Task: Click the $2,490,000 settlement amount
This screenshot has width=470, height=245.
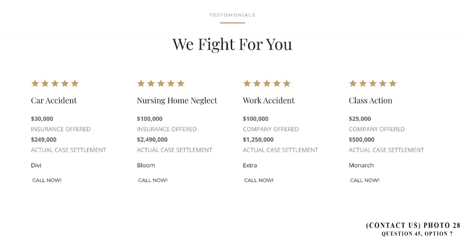Action: click(152, 140)
